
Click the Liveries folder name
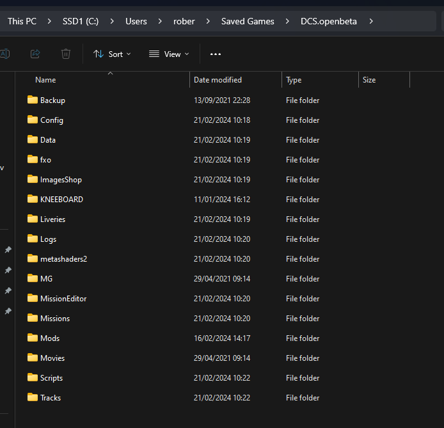tap(52, 219)
